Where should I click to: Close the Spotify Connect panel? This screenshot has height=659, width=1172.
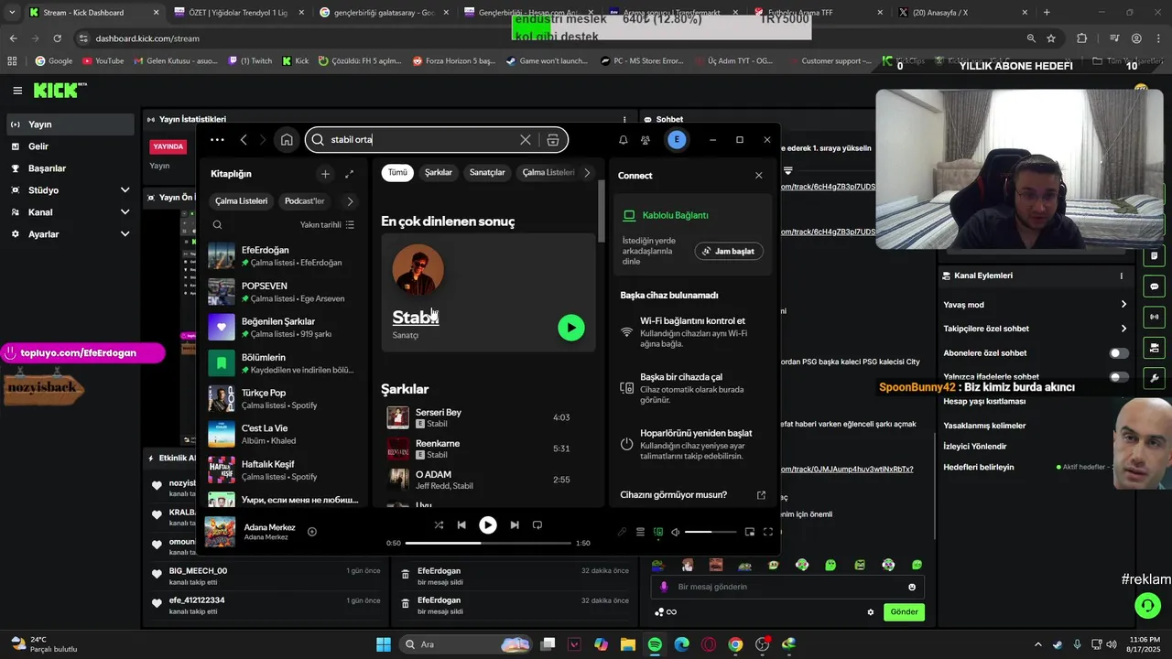[x=758, y=175]
